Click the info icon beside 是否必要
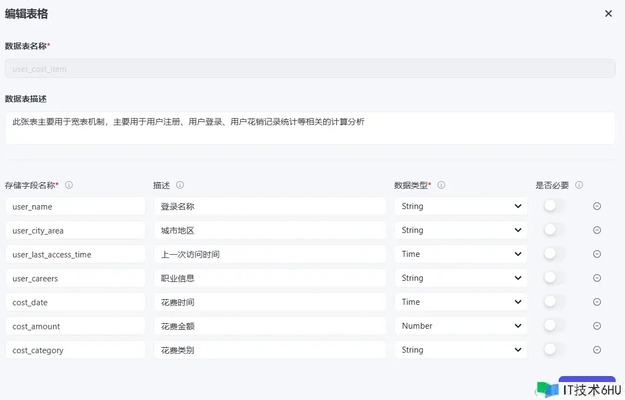Image resolution: width=625 pixels, height=400 pixels. coord(579,185)
